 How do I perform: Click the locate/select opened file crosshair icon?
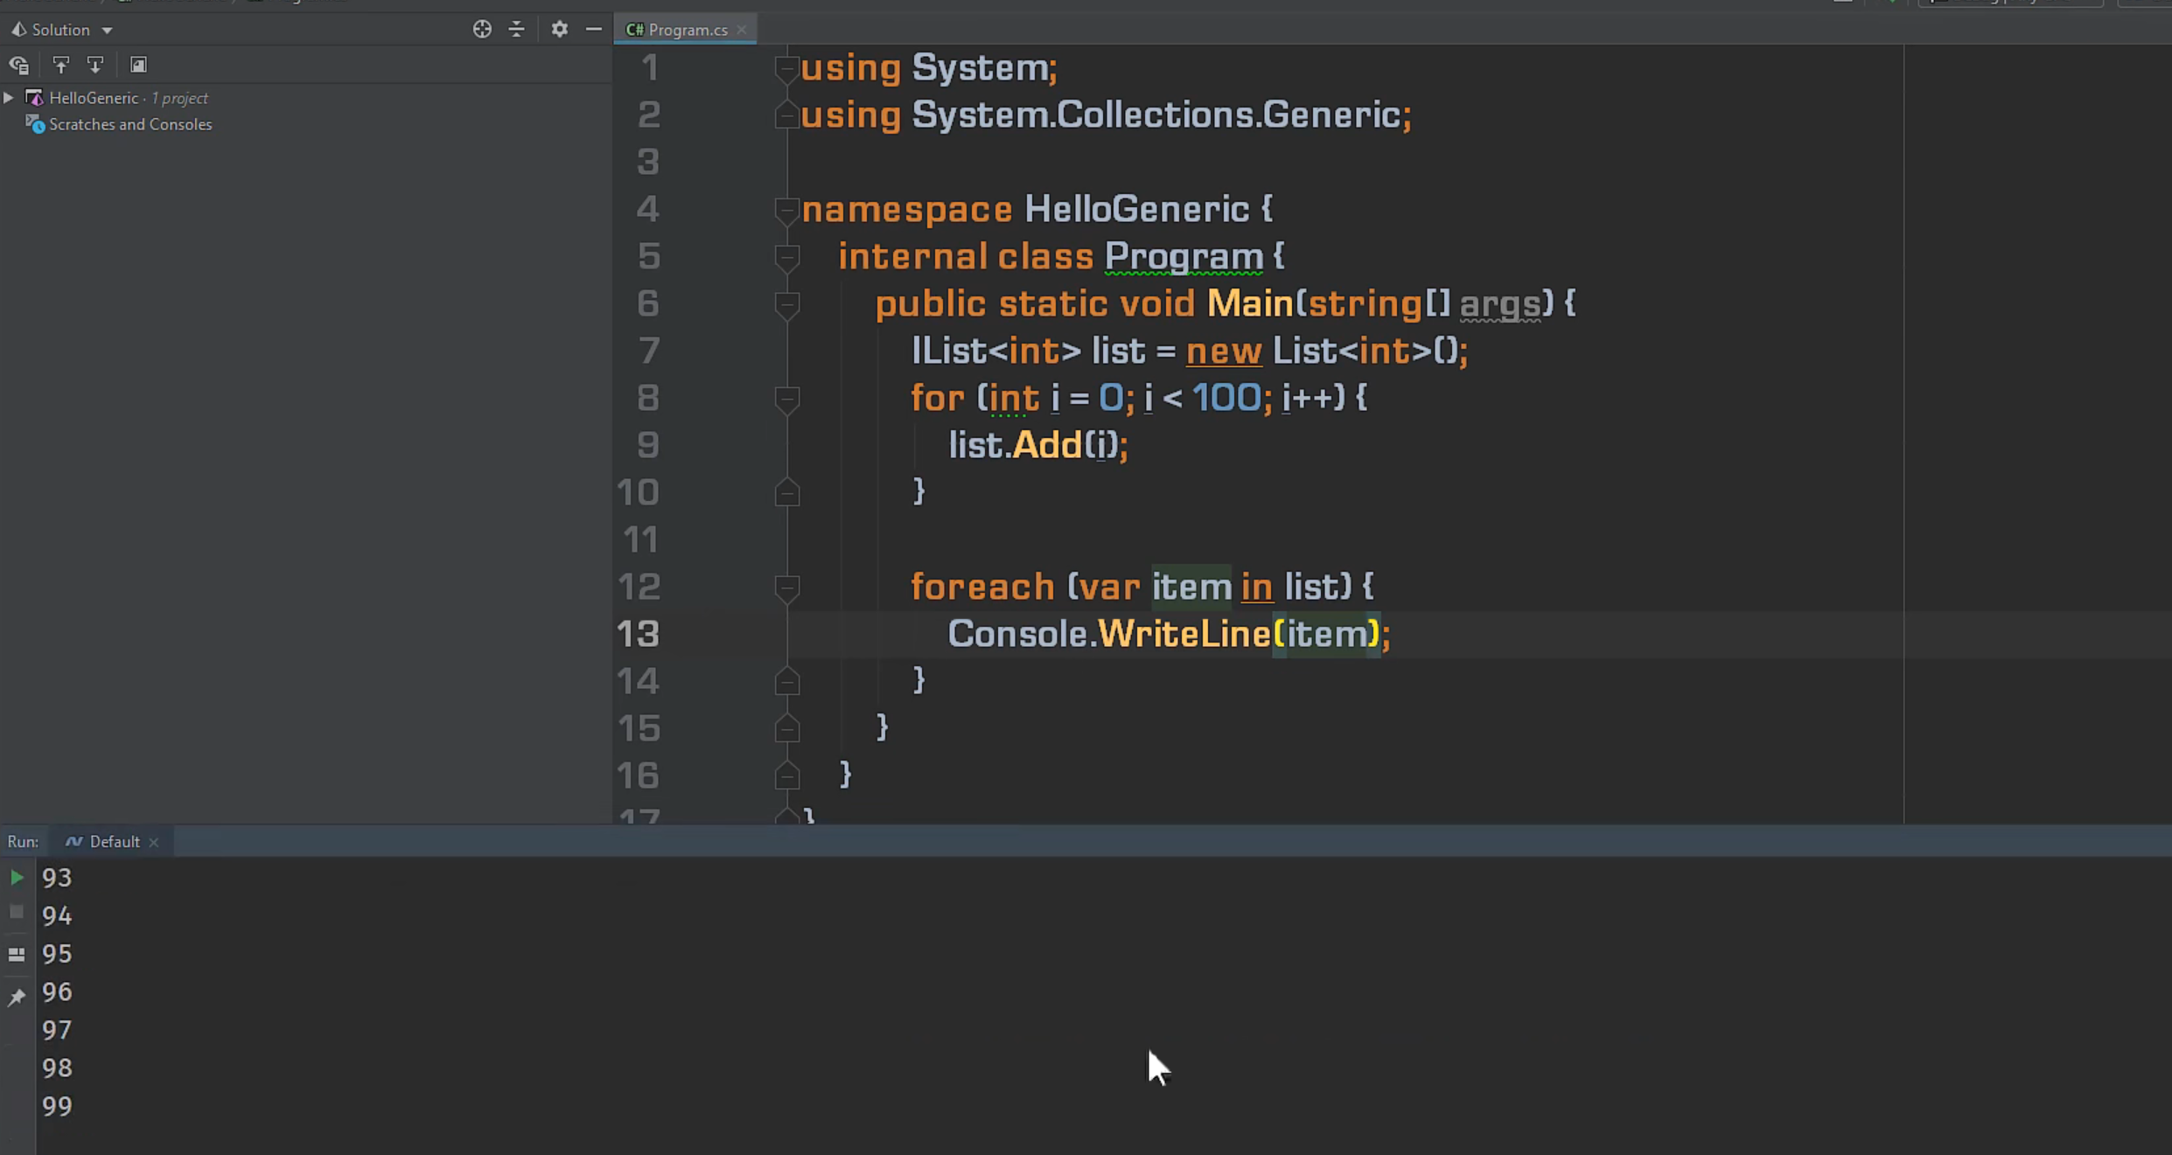pyautogui.click(x=482, y=30)
